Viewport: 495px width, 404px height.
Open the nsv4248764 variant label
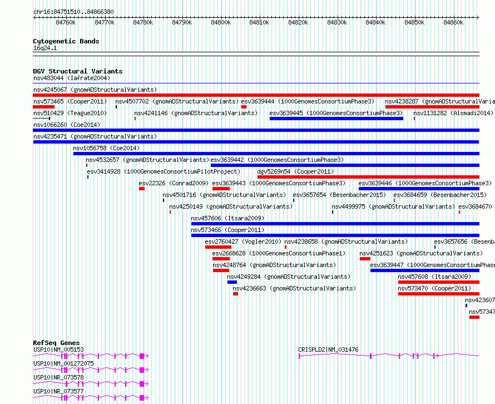[x=274, y=265]
